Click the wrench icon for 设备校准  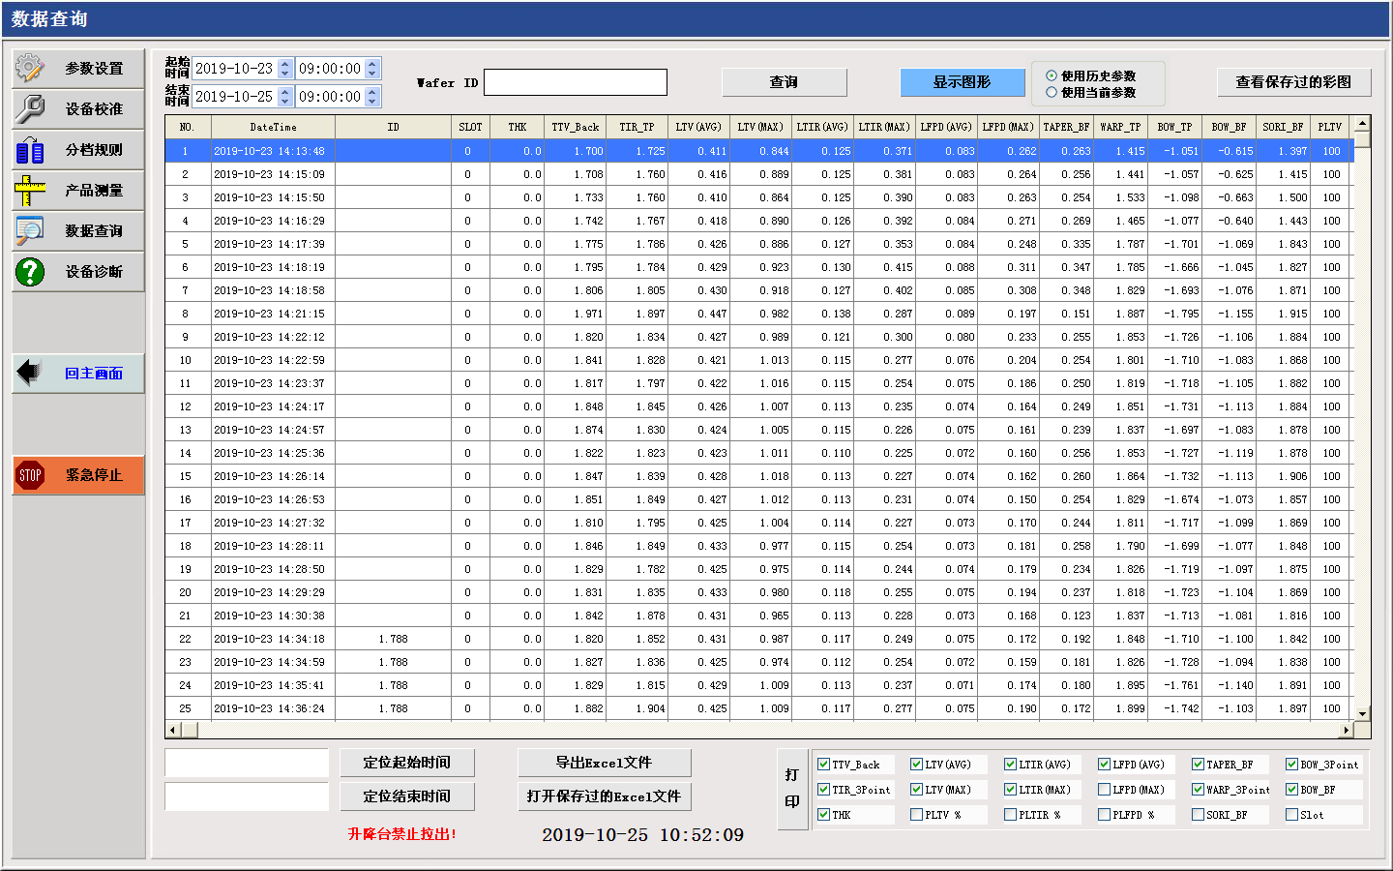[30, 109]
